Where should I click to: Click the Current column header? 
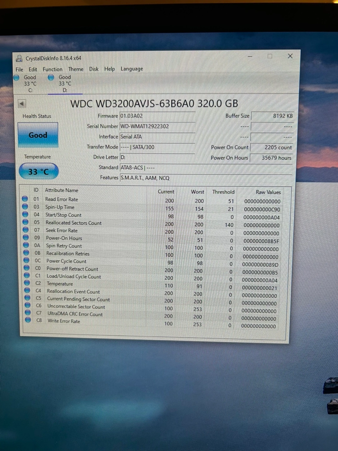(166, 191)
